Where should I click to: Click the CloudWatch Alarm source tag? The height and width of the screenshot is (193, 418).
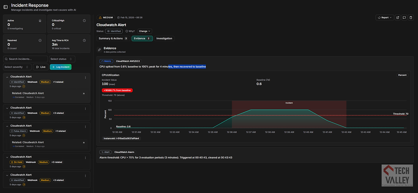[x=124, y=152]
